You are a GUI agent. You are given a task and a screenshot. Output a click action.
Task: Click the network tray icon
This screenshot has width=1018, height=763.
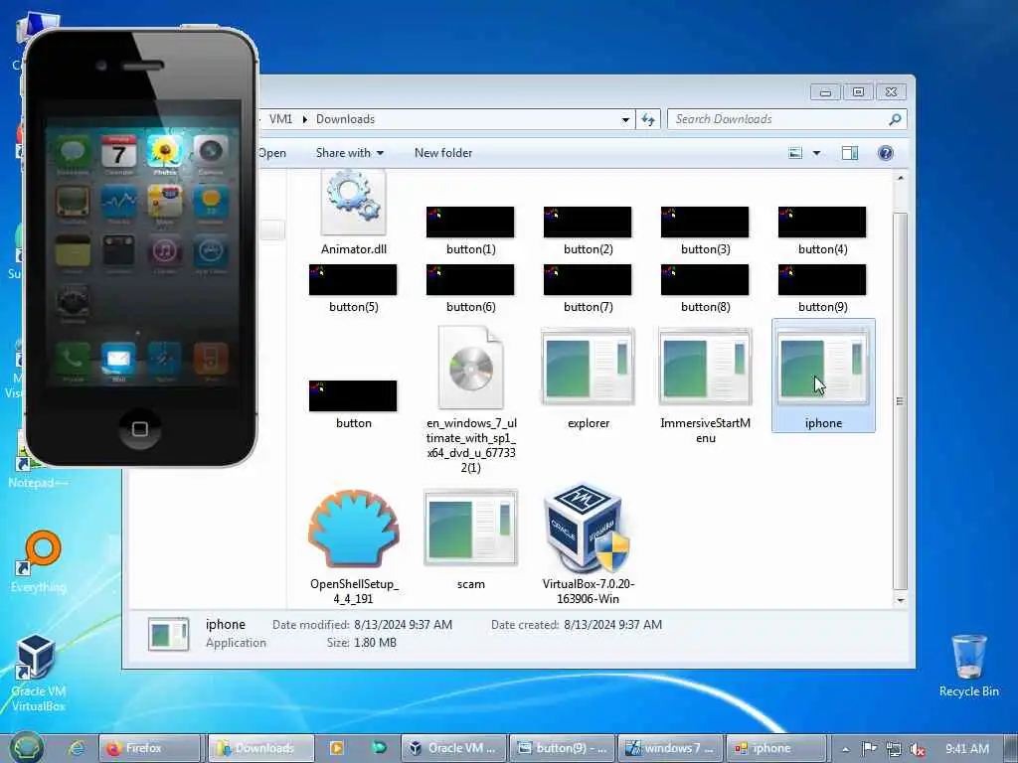[894, 749]
